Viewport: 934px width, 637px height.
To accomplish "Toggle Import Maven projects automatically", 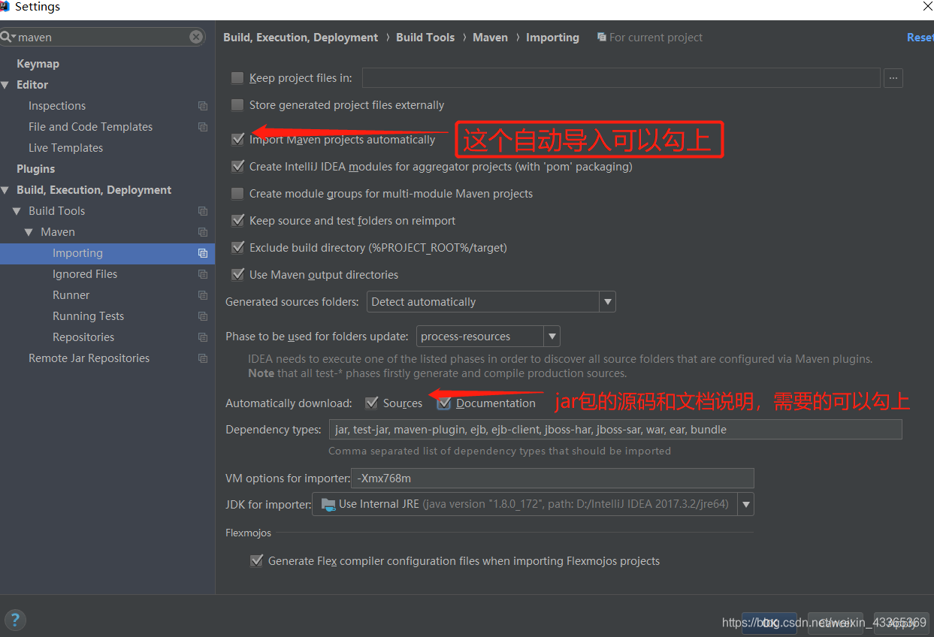I will (x=237, y=139).
